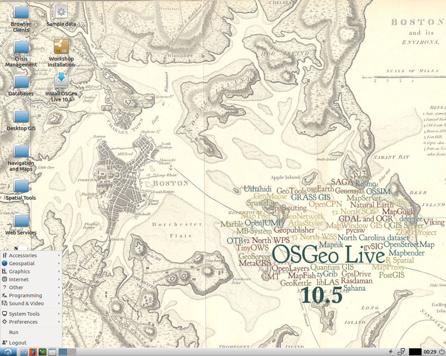
Task: Expand the Geospatial submenu
Action: (x=31, y=264)
